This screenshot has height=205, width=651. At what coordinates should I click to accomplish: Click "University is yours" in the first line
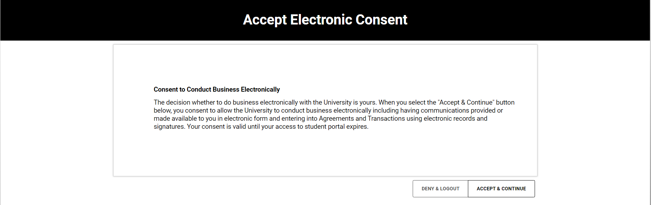point(350,102)
